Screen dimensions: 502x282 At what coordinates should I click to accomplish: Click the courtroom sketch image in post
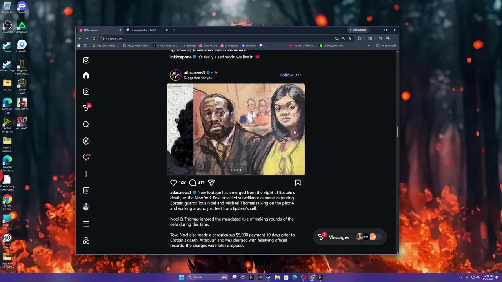click(x=236, y=129)
